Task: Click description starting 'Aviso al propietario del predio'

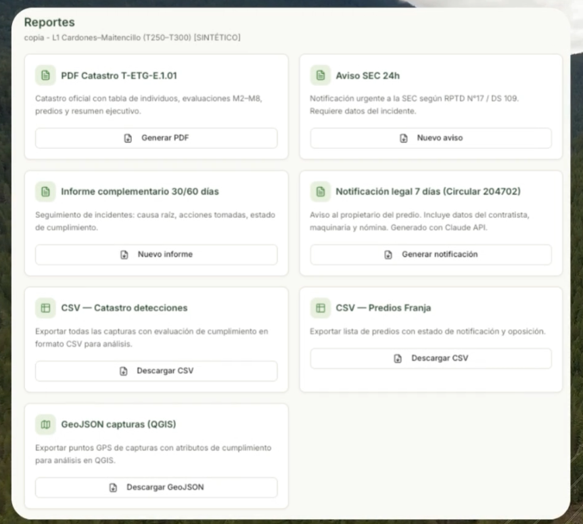Action: 419,221
